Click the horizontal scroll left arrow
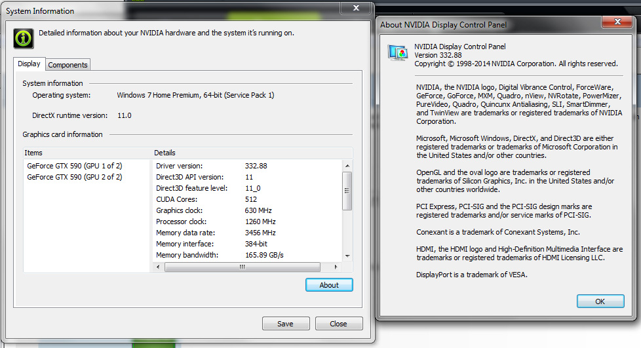641x348 pixels. point(159,267)
